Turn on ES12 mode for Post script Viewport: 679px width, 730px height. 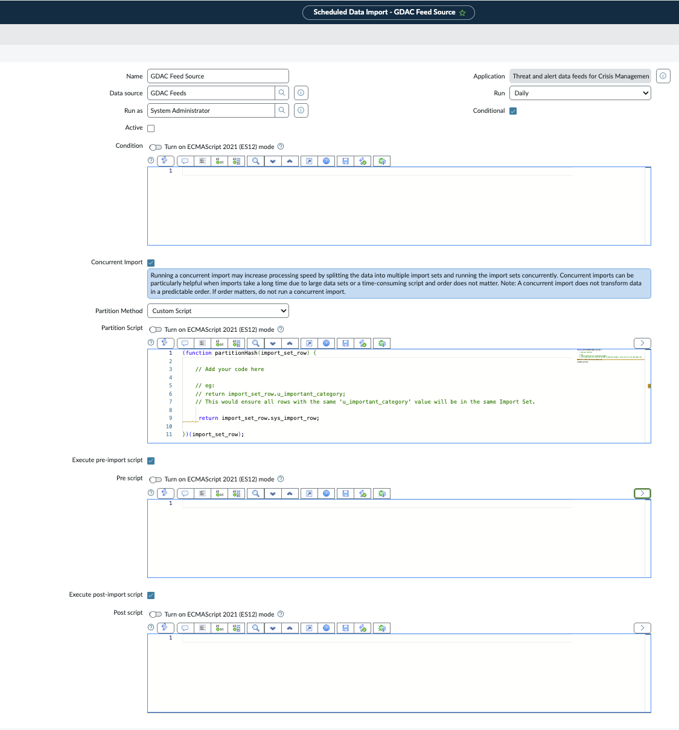point(156,615)
